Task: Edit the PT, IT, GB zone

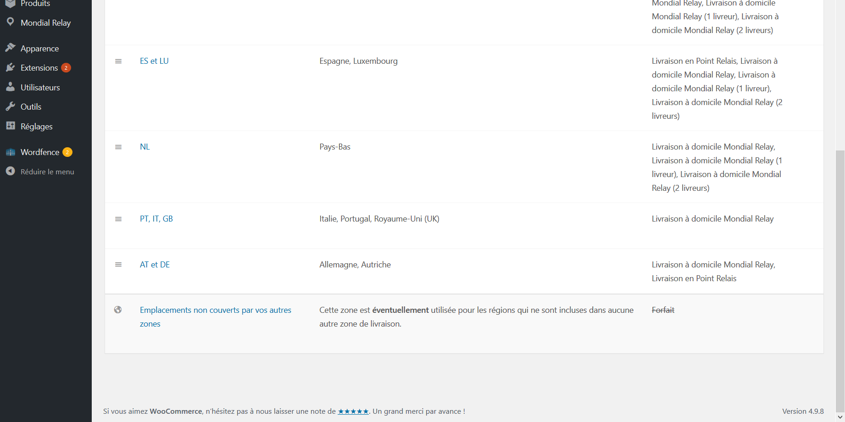Action: click(156, 219)
